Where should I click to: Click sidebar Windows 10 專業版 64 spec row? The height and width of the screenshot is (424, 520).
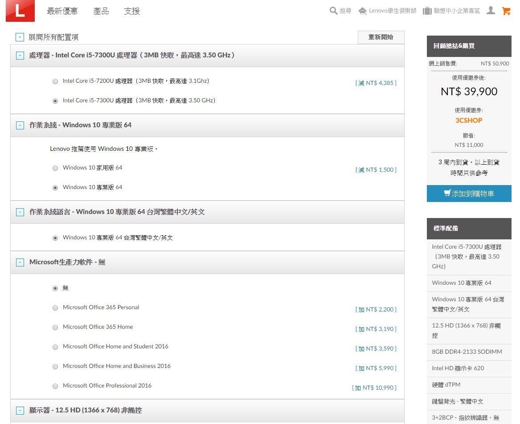(x=469, y=283)
